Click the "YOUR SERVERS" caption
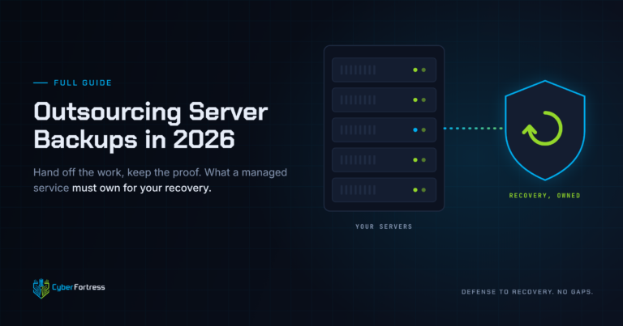Screen dimensions: 623x326 tap(384, 227)
